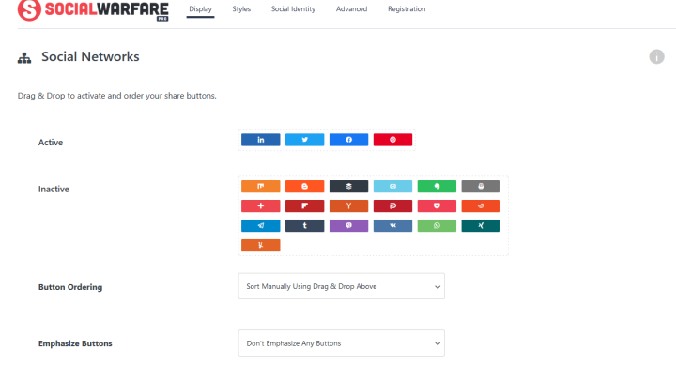Open the Advanced tab
The width and height of the screenshot is (676, 380).
click(x=351, y=9)
